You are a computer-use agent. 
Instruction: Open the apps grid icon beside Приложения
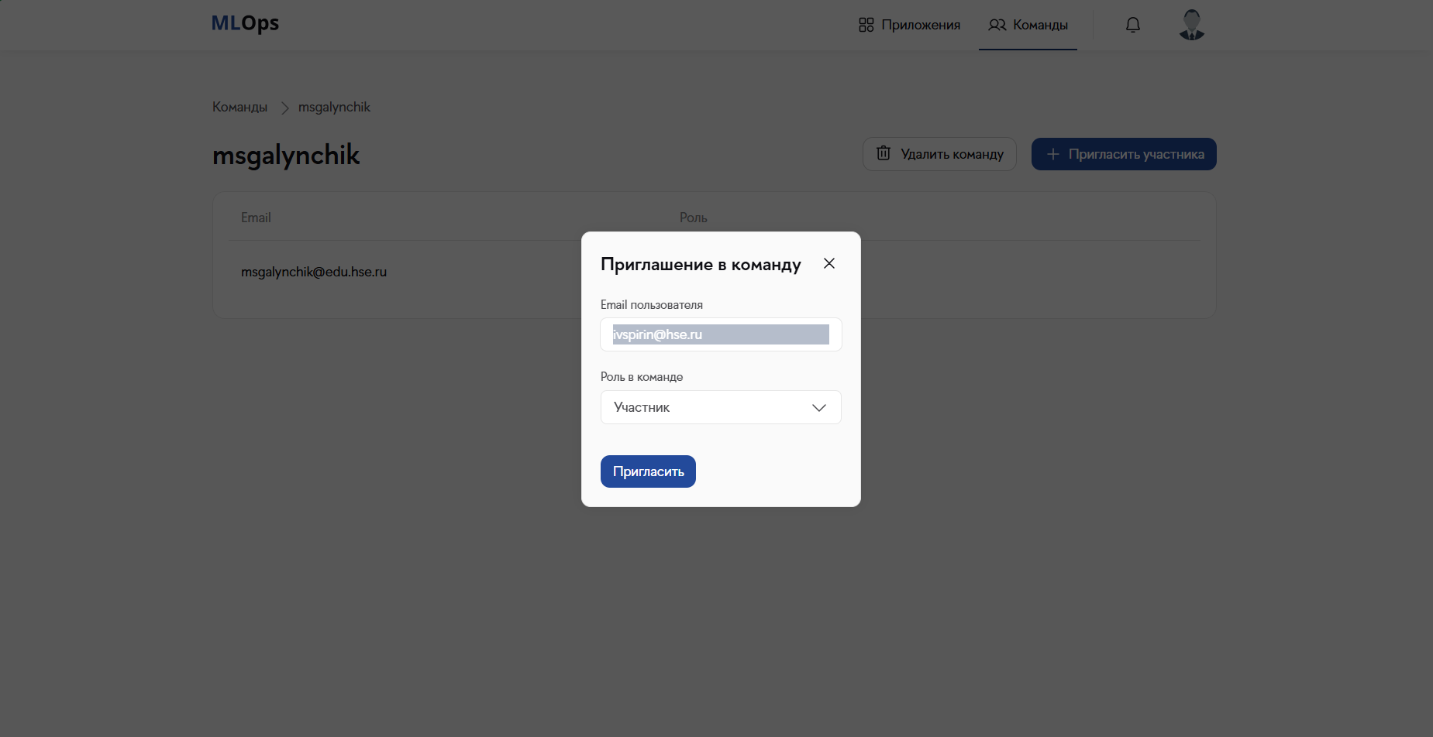click(866, 24)
